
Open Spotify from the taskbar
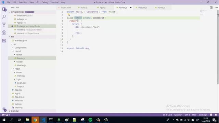(90, 120)
